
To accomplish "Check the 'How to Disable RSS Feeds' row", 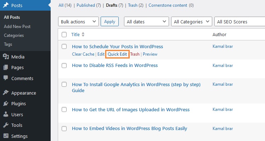I will (64, 66).
